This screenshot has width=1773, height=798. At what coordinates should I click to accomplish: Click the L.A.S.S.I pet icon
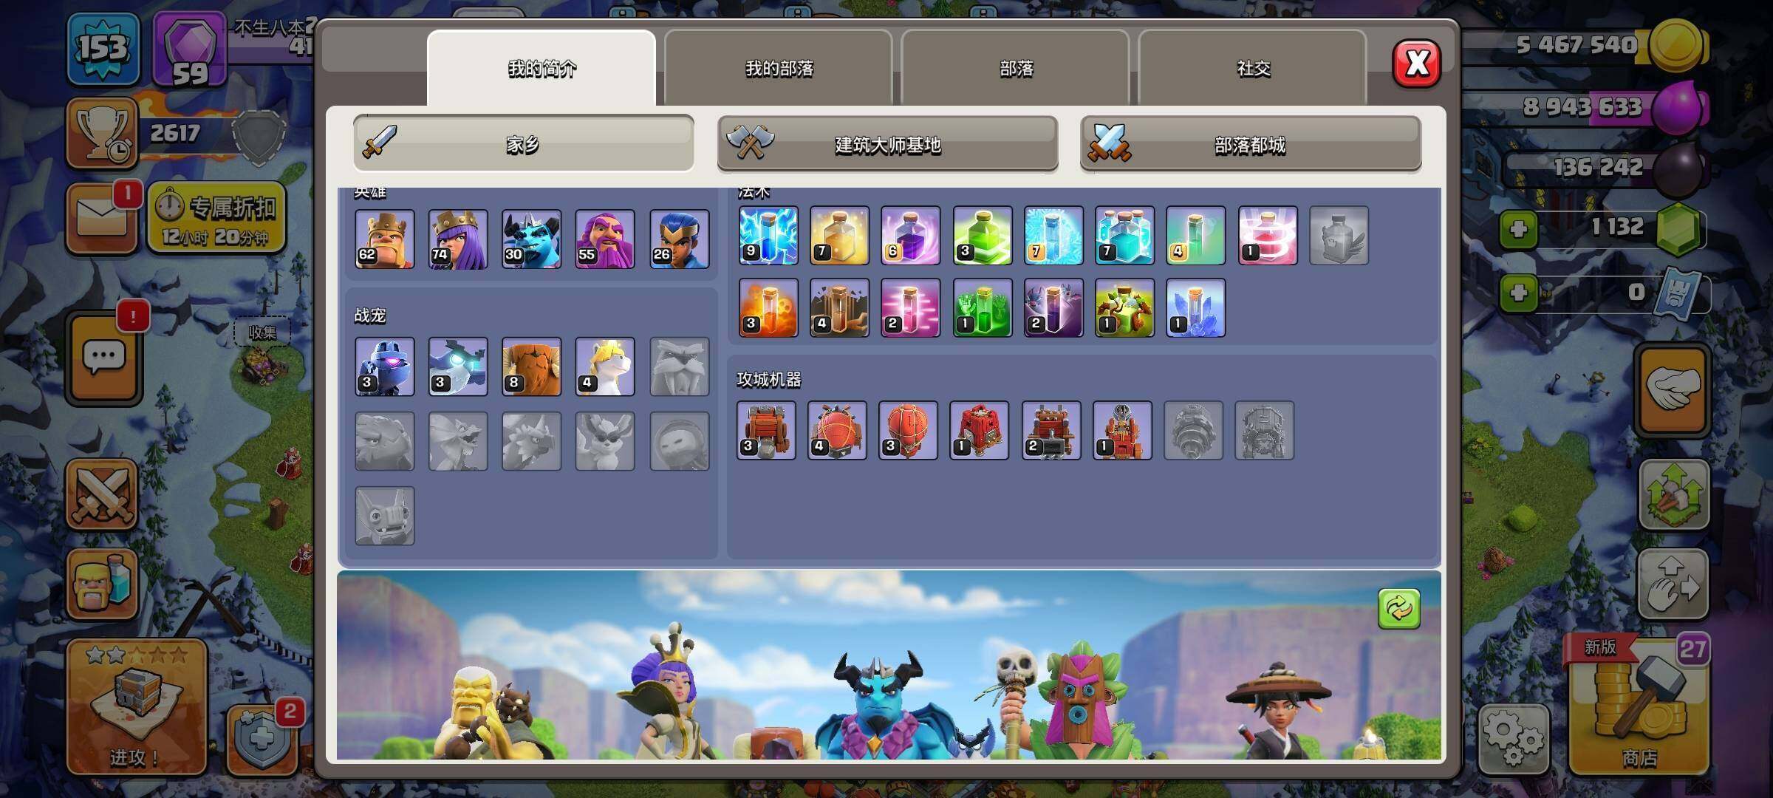[x=384, y=366]
